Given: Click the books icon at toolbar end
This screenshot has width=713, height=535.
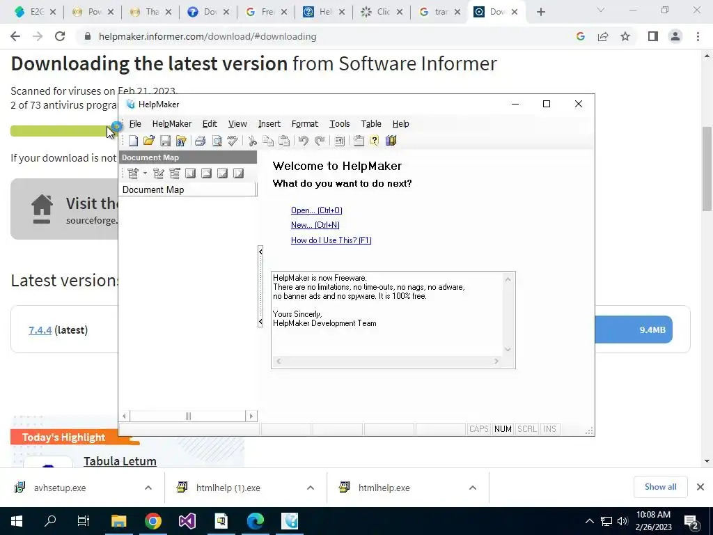Looking at the screenshot, I should (x=391, y=141).
